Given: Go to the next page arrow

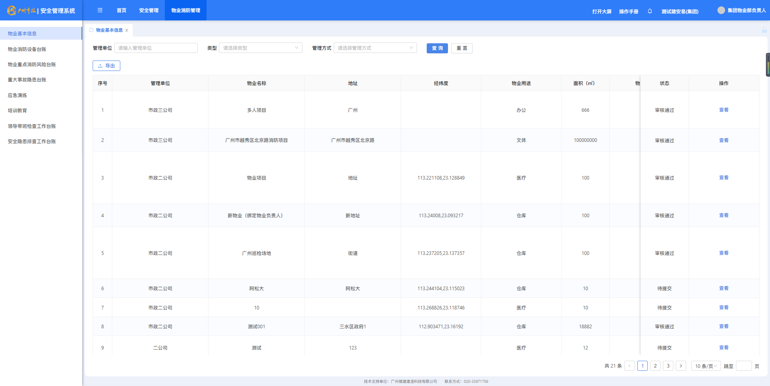Looking at the screenshot, I should (681, 366).
